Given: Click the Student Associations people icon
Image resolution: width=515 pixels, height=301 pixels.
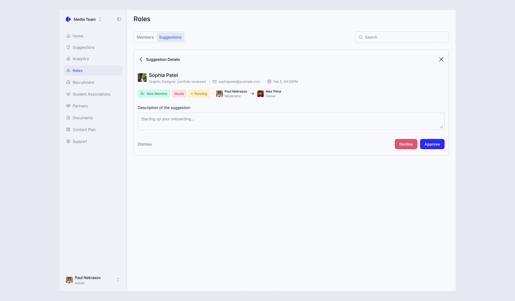Looking at the screenshot, I should click(68, 94).
